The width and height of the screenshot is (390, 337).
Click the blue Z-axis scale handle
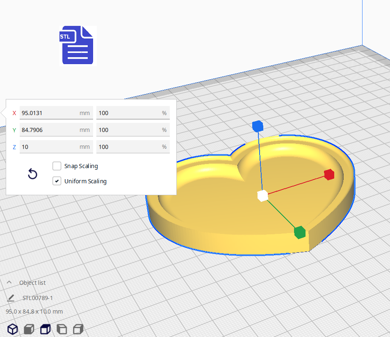[257, 126]
